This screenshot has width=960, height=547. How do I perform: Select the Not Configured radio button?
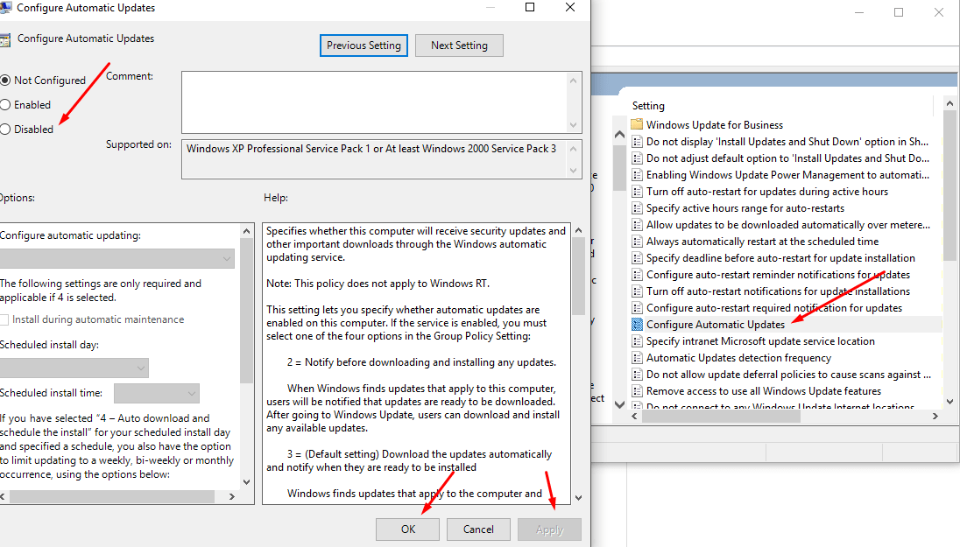pyautogui.click(x=6, y=81)
